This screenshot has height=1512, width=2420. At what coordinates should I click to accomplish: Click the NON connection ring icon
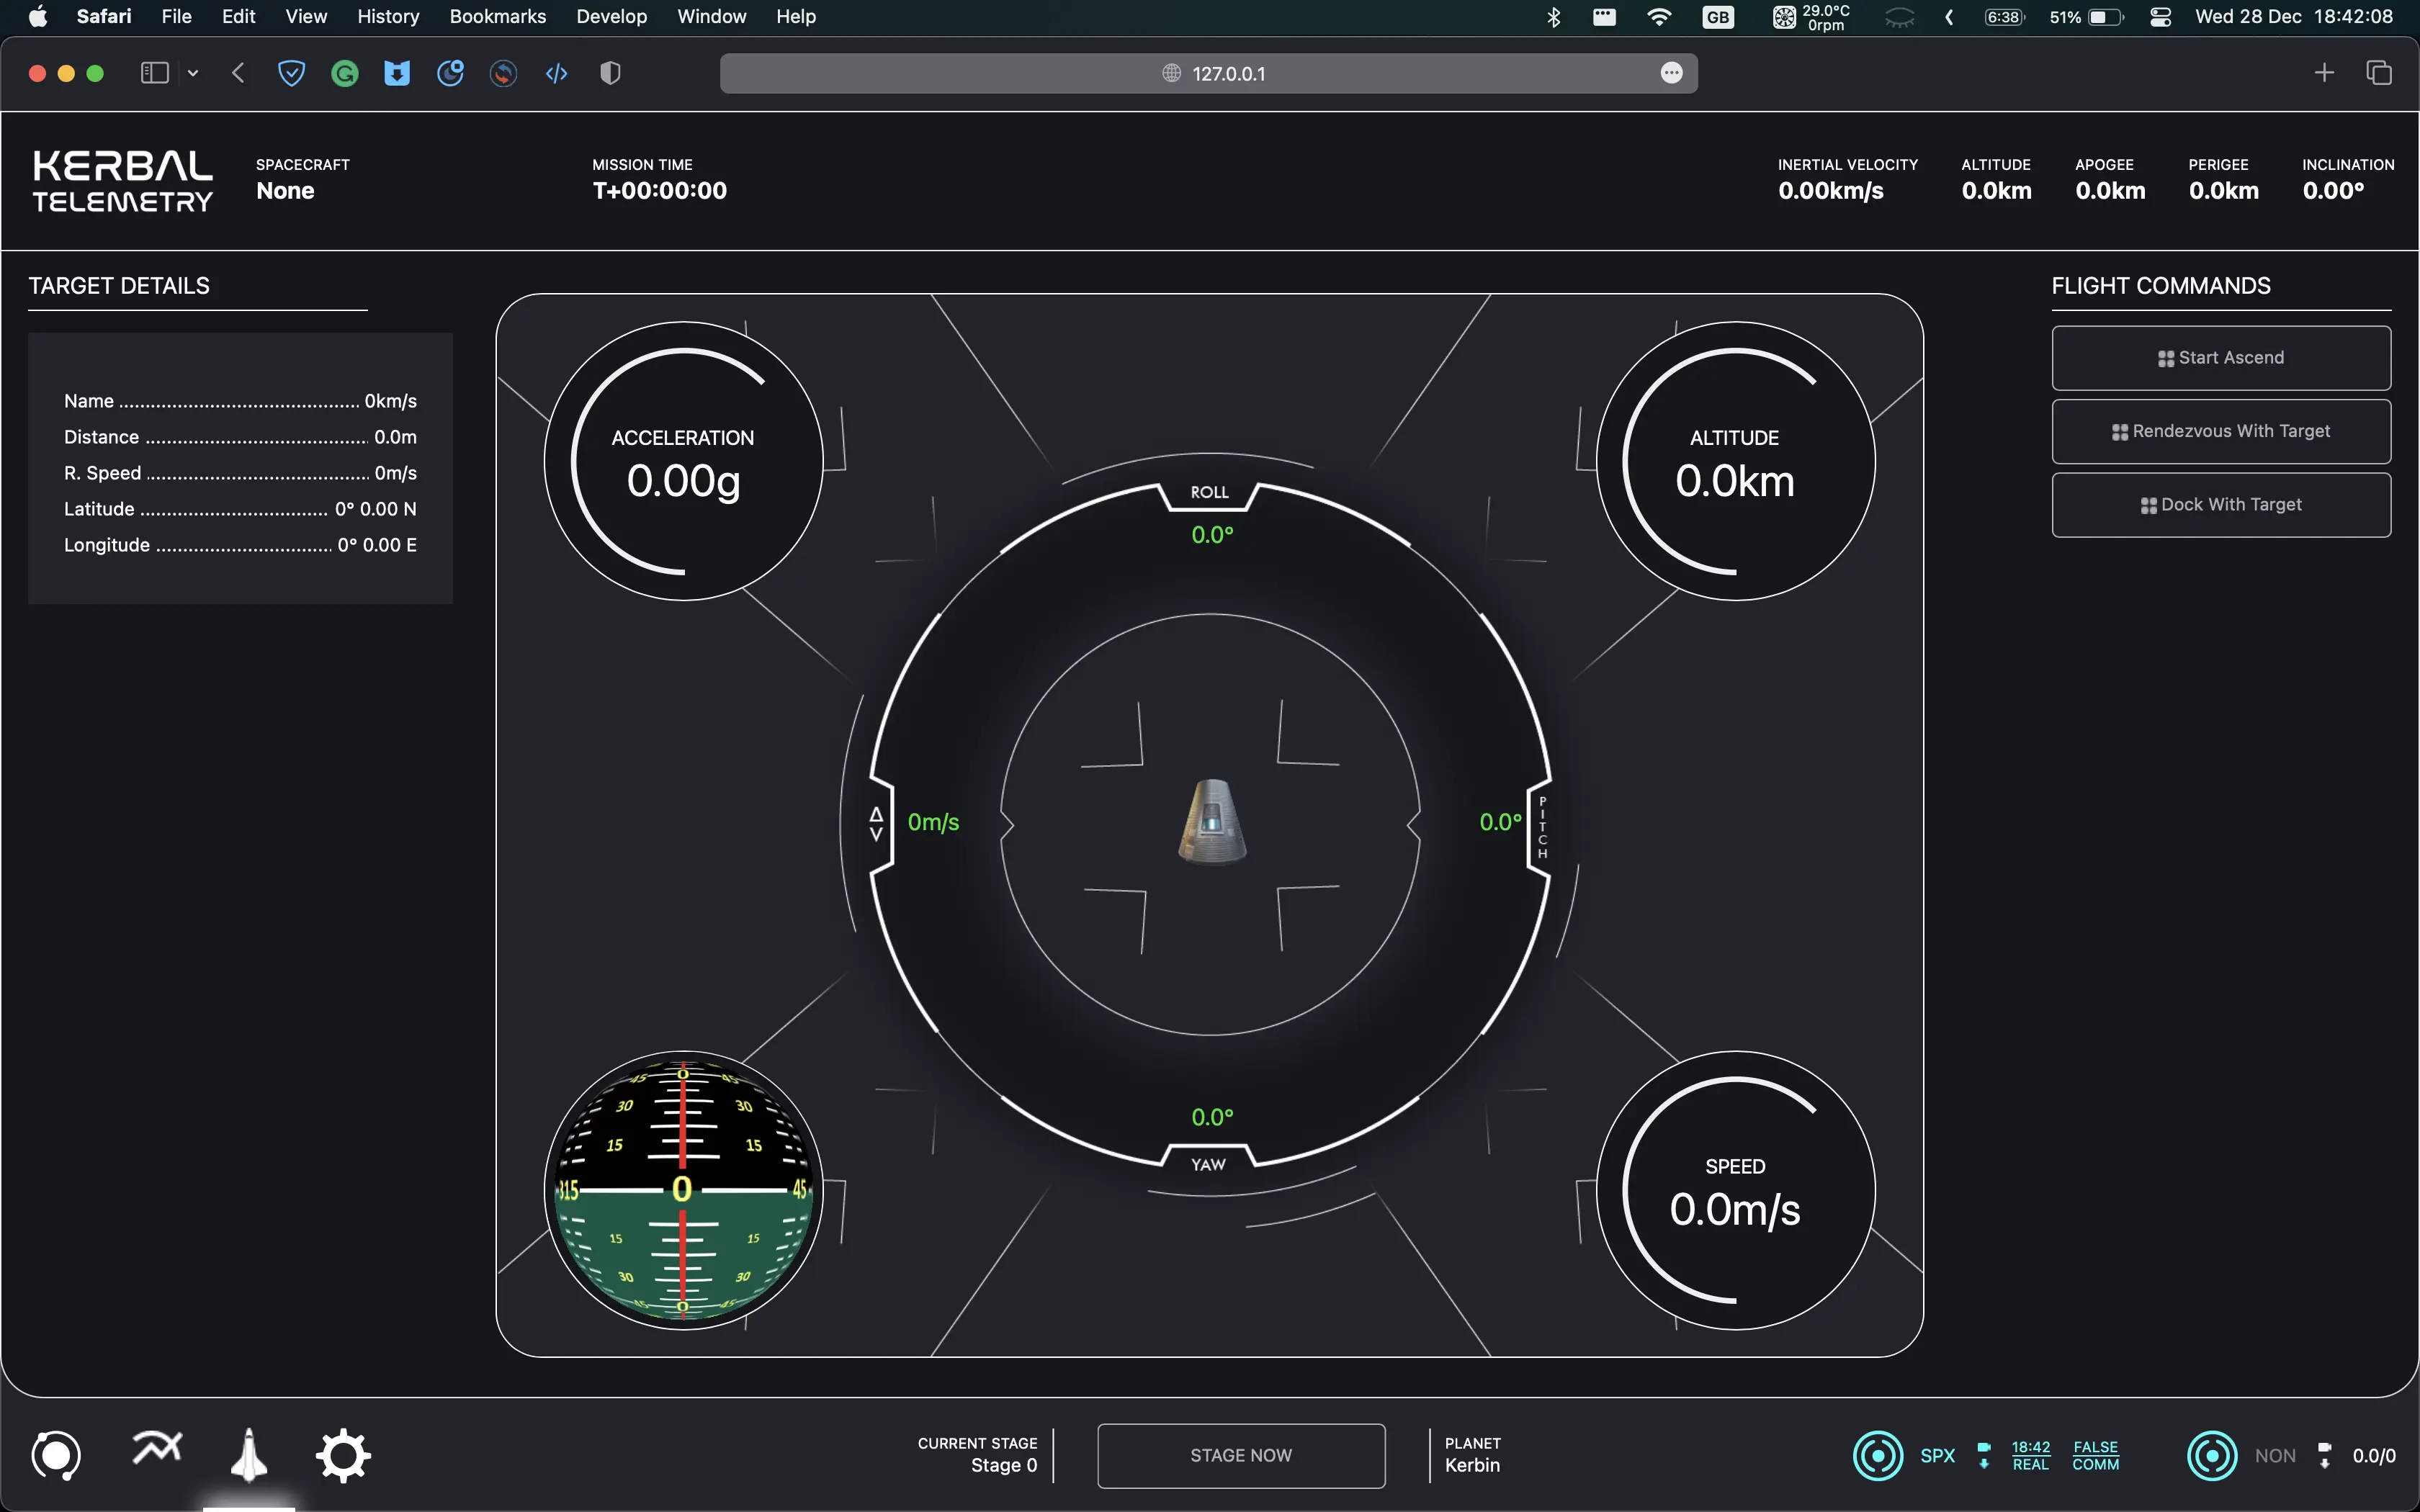(2212, 1455)
